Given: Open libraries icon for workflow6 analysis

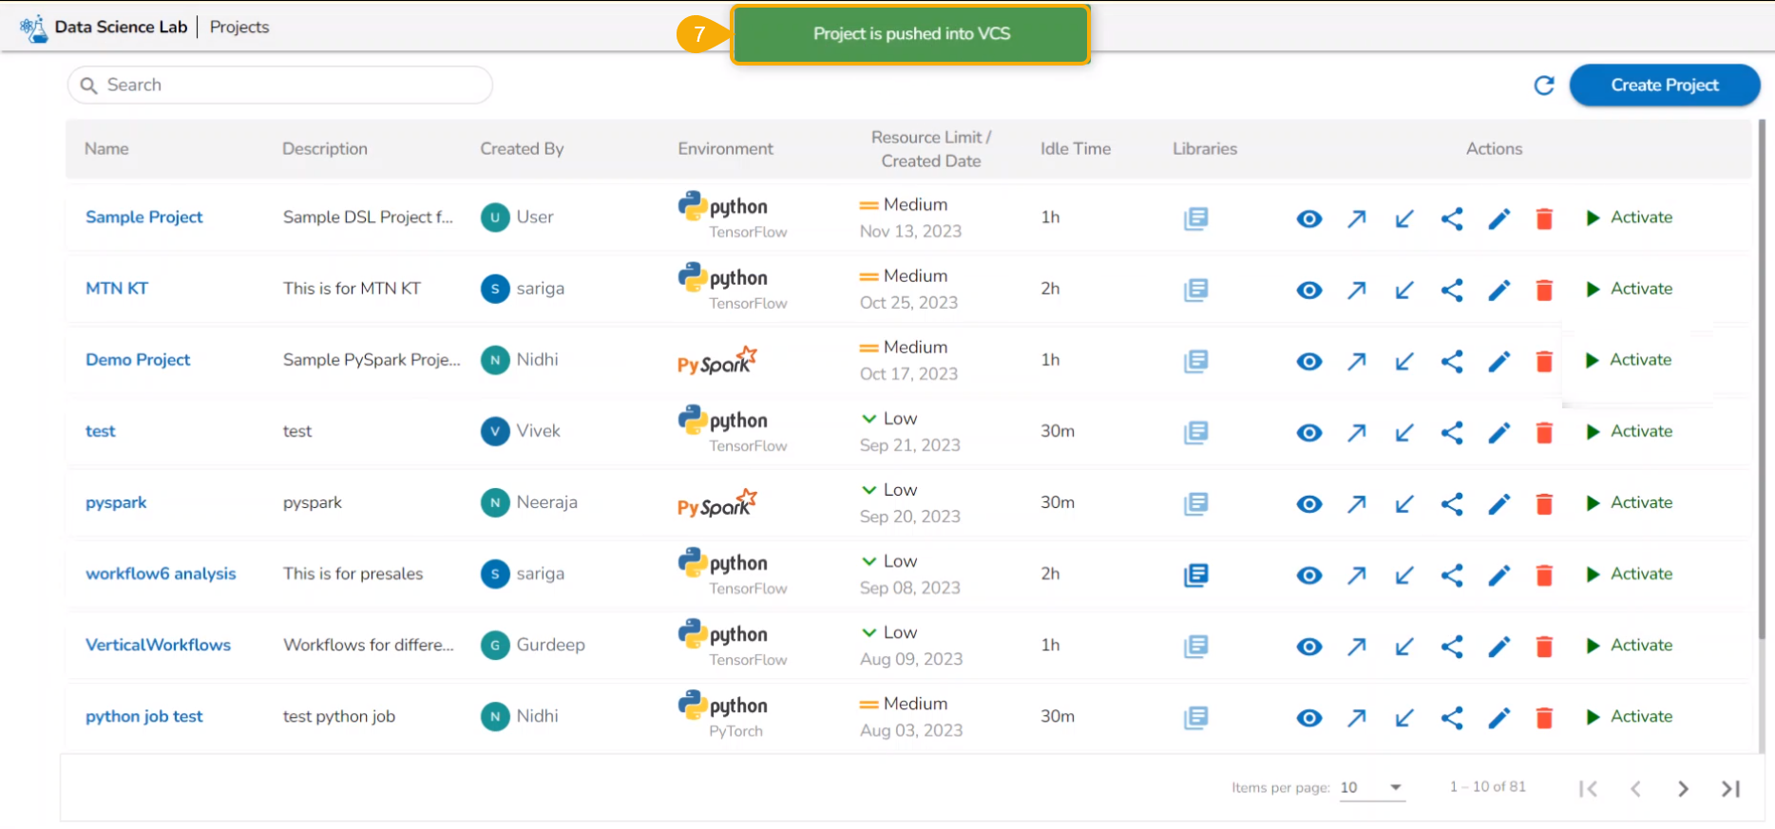Looking at the screenshot, I should [1195, 575].
